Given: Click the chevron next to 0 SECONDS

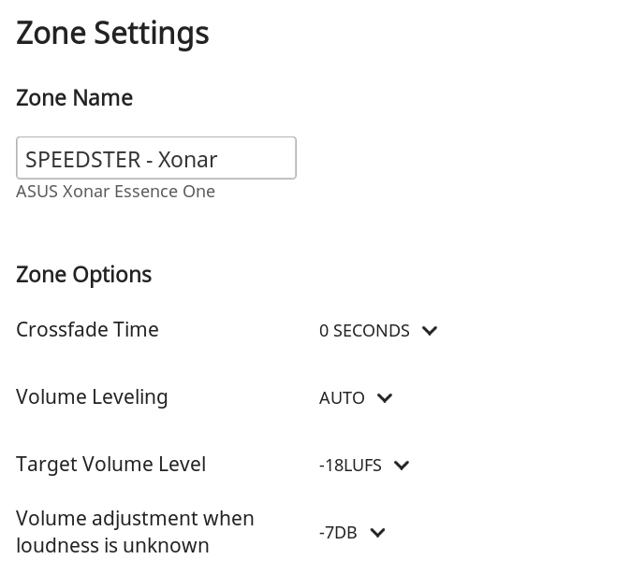Looking at the screenshot, I should [430, 331].
